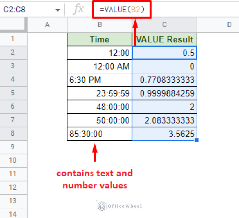Screen dimensions: 239x218
Task: Select column C header
Action: pos(165,25)
